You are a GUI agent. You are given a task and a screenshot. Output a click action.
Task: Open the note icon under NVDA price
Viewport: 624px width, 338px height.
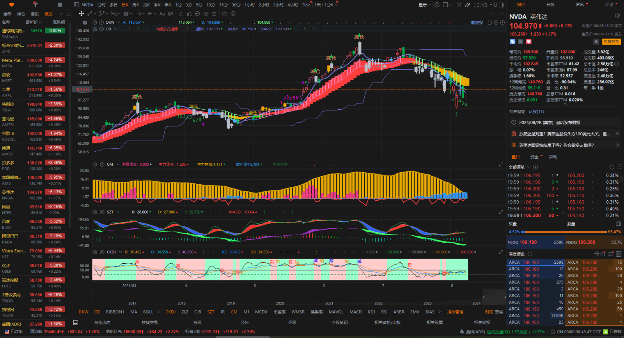(521, 42)
